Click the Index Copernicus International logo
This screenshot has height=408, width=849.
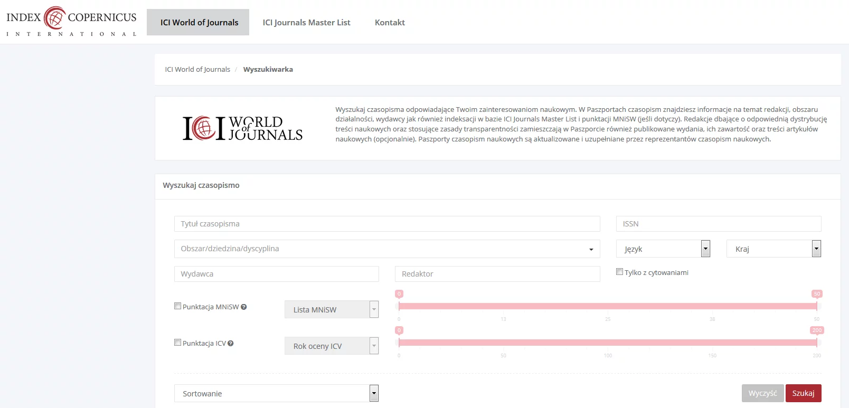[x=71, y=22]
